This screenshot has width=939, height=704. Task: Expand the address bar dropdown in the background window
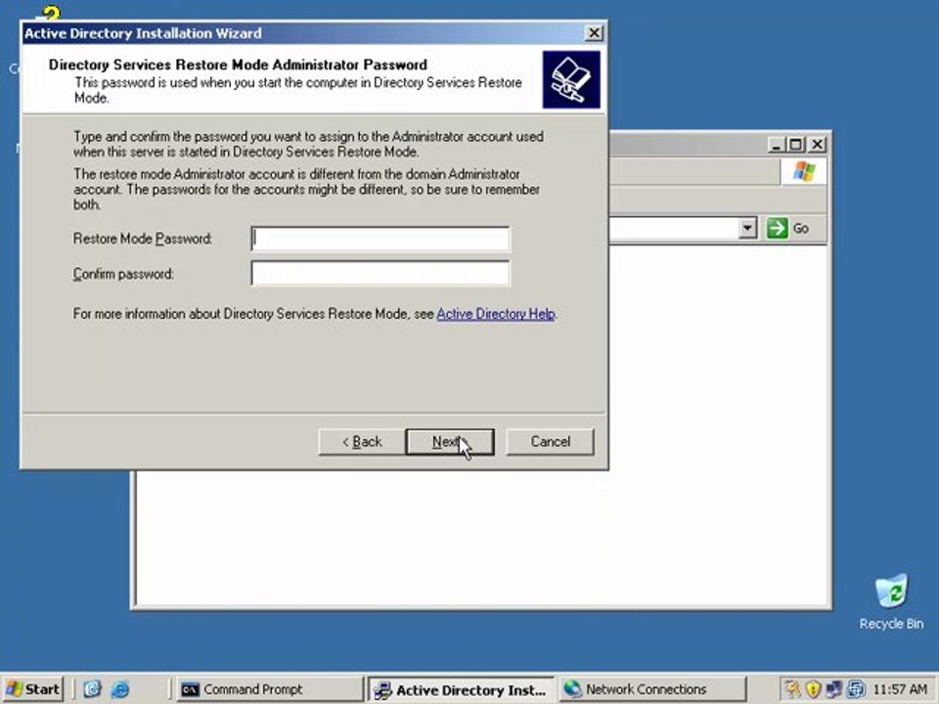tap(747, 228)
